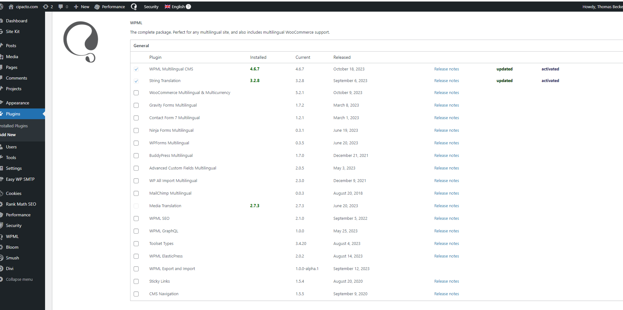This screenshot has height=310, width=623.
Task: Open comments bubble icon in admin bar
Action: (61, 7)
